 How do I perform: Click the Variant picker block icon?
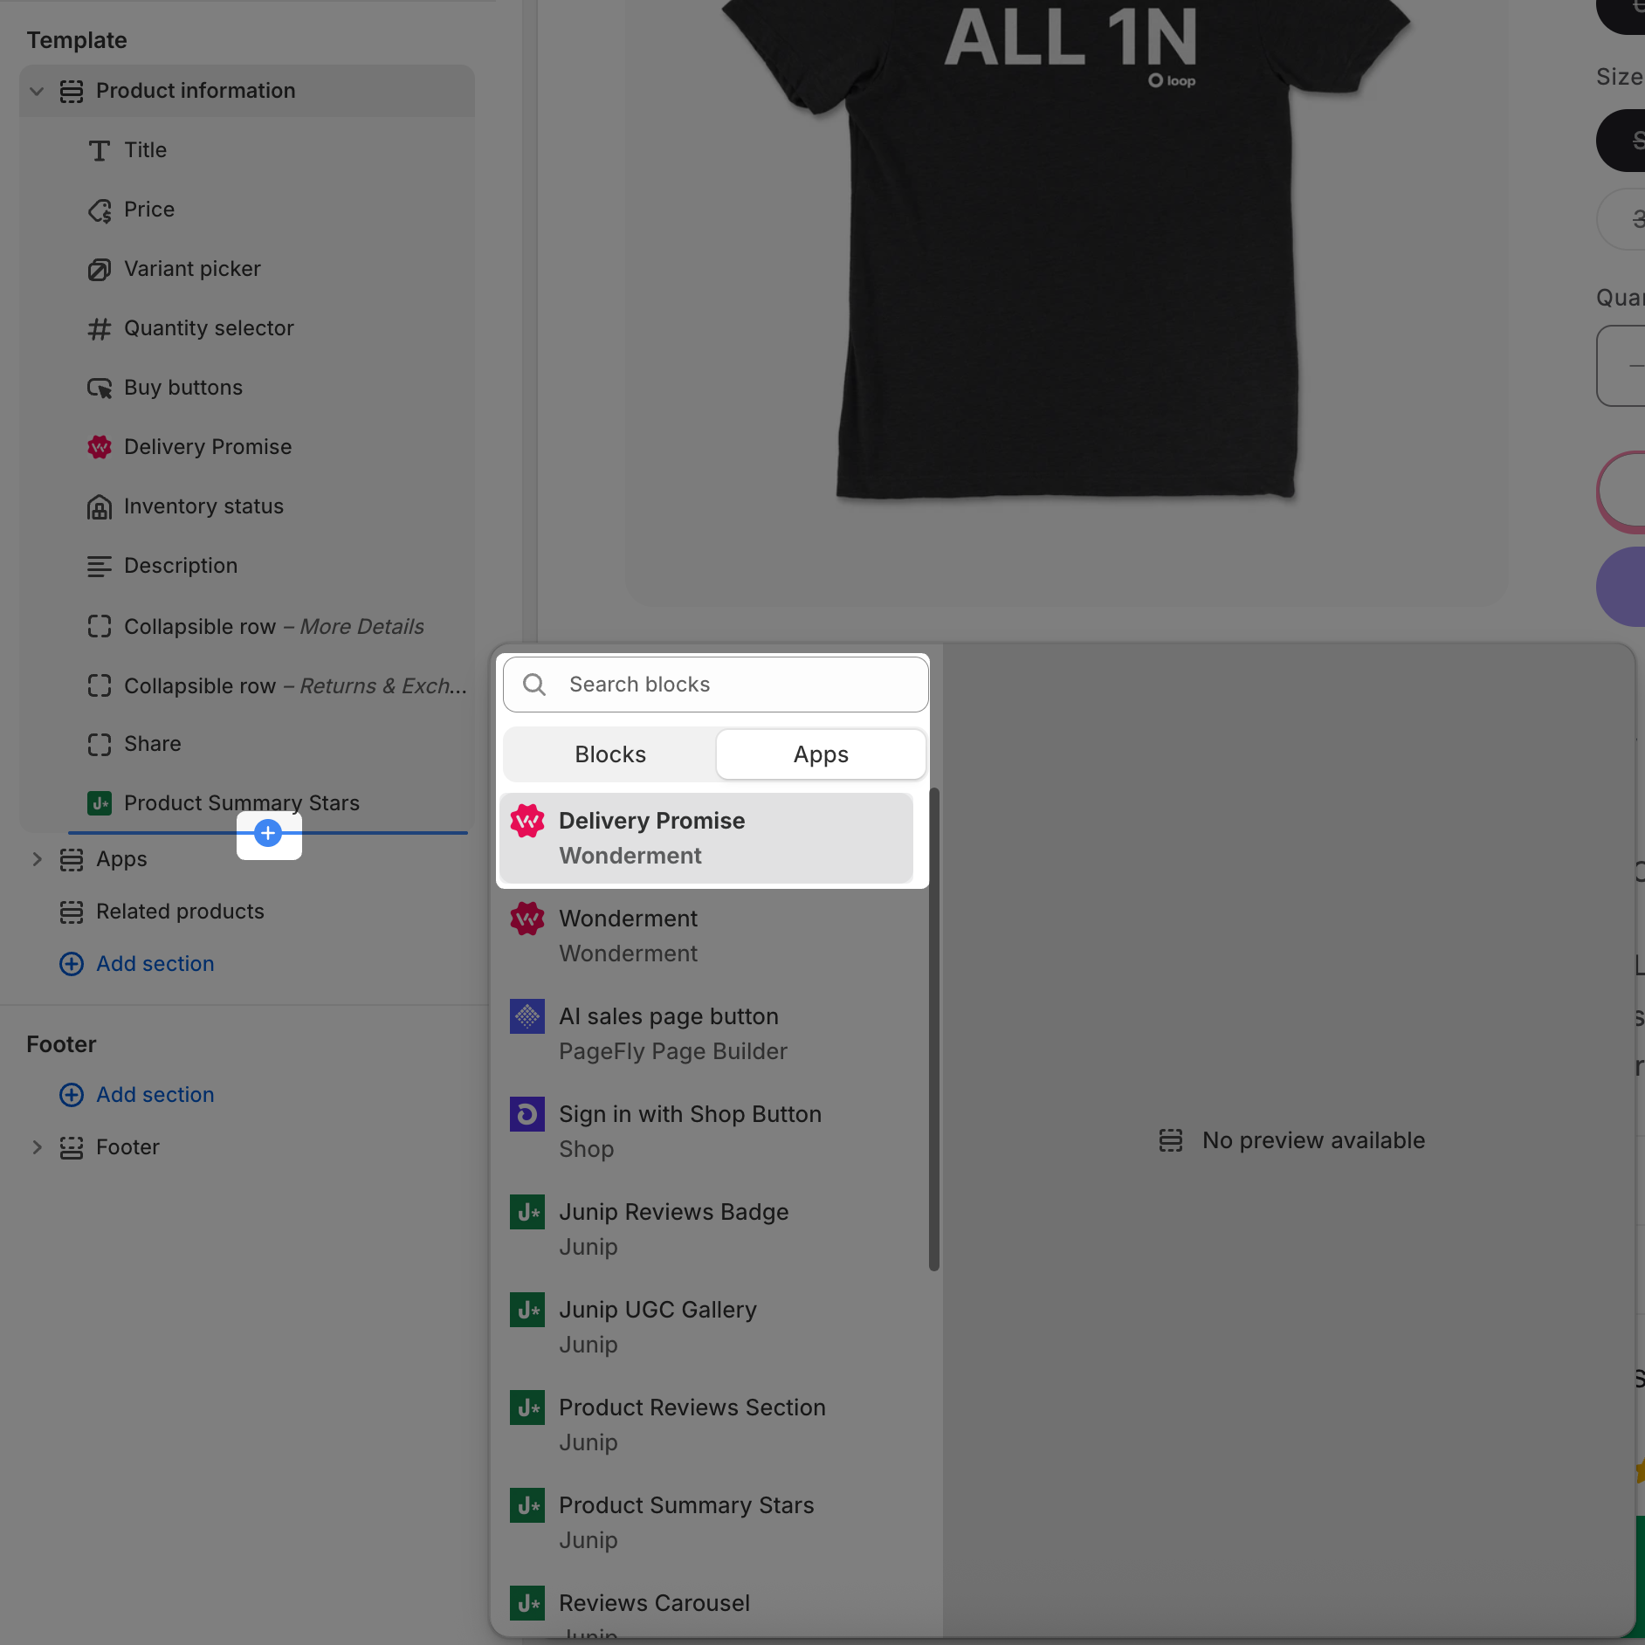(x=100, y=269)
